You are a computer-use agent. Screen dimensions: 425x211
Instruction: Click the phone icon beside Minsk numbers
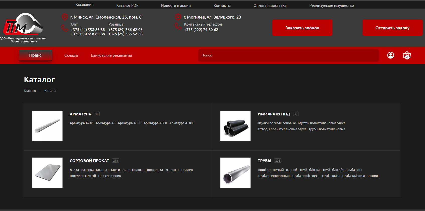[65, 28]
